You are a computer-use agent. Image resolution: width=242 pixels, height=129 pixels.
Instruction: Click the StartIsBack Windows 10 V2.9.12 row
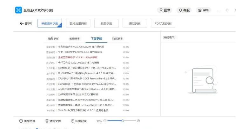coord(87,84)
